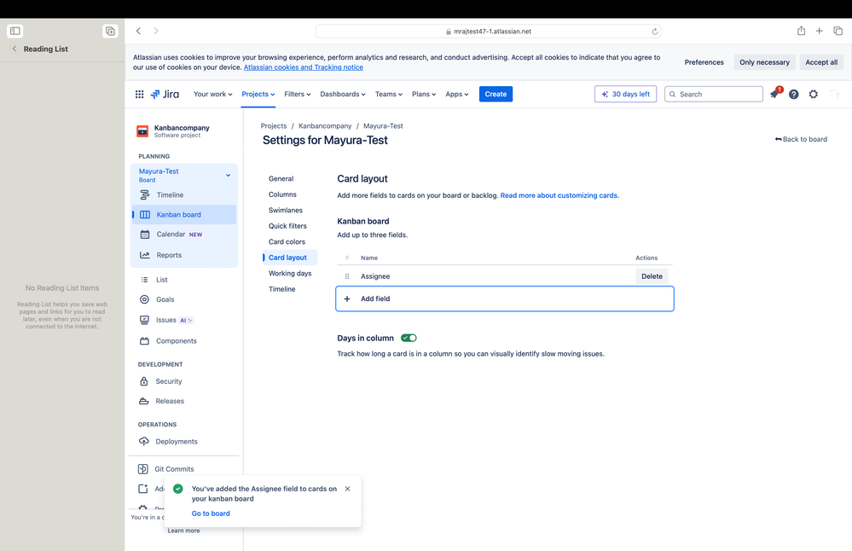Click the blue Create button
This screenshot has width=852, height=551.
click(x=496, y=94)
